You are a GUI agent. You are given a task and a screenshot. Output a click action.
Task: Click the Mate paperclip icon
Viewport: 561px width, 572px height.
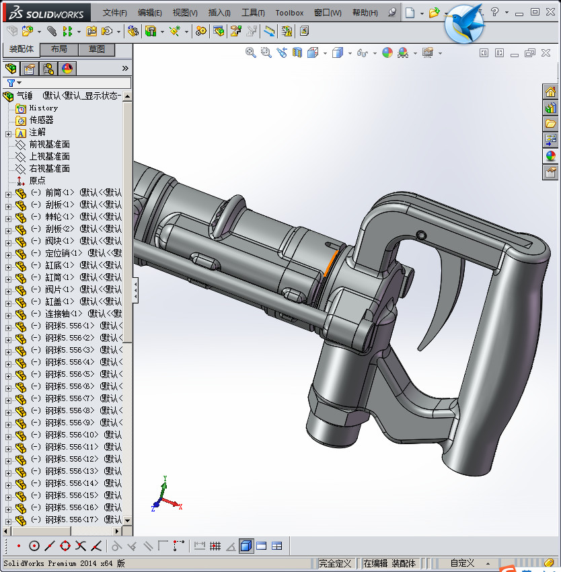[52, 32]
